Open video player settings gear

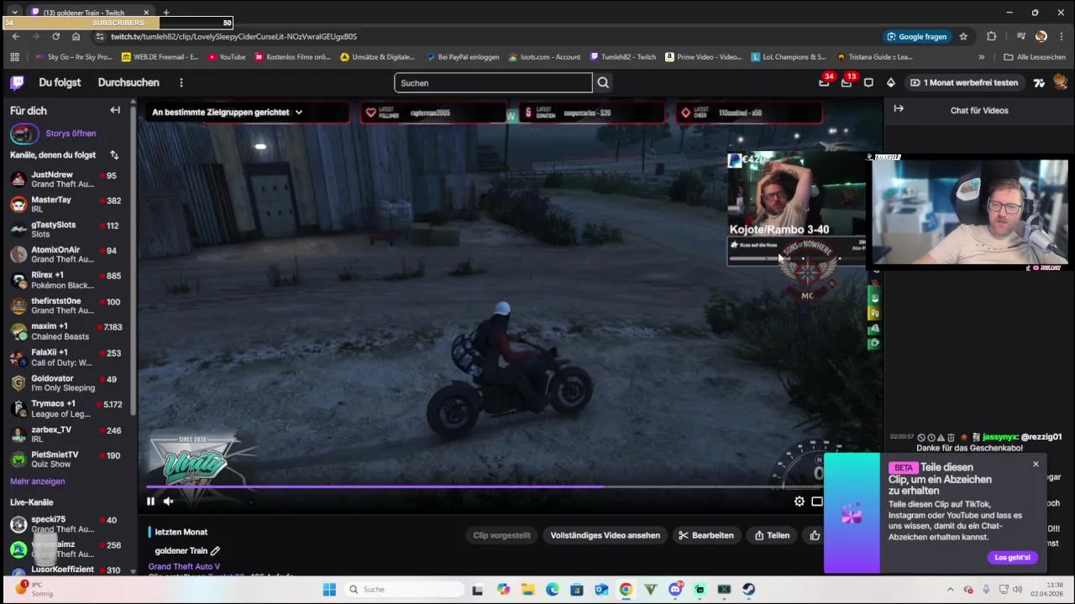(800, 502)
